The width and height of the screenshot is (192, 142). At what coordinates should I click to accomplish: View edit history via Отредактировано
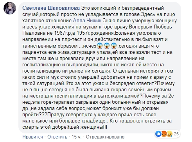point(105,137)
